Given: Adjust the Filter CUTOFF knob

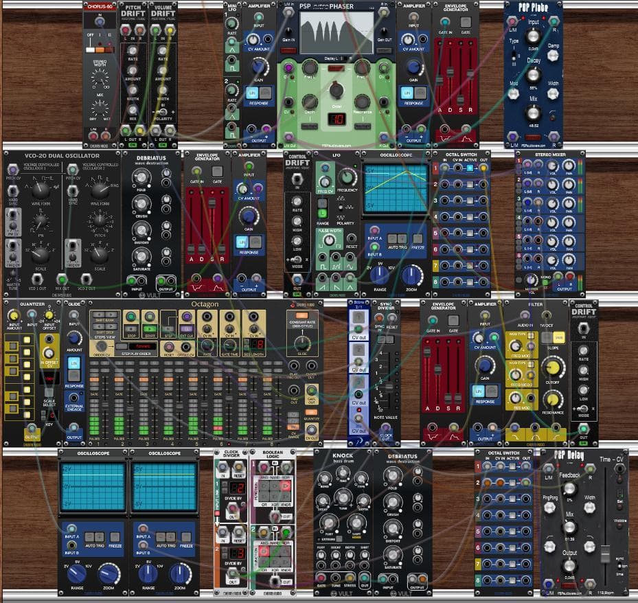Looking at the screenshot, I should coord(552,367).
